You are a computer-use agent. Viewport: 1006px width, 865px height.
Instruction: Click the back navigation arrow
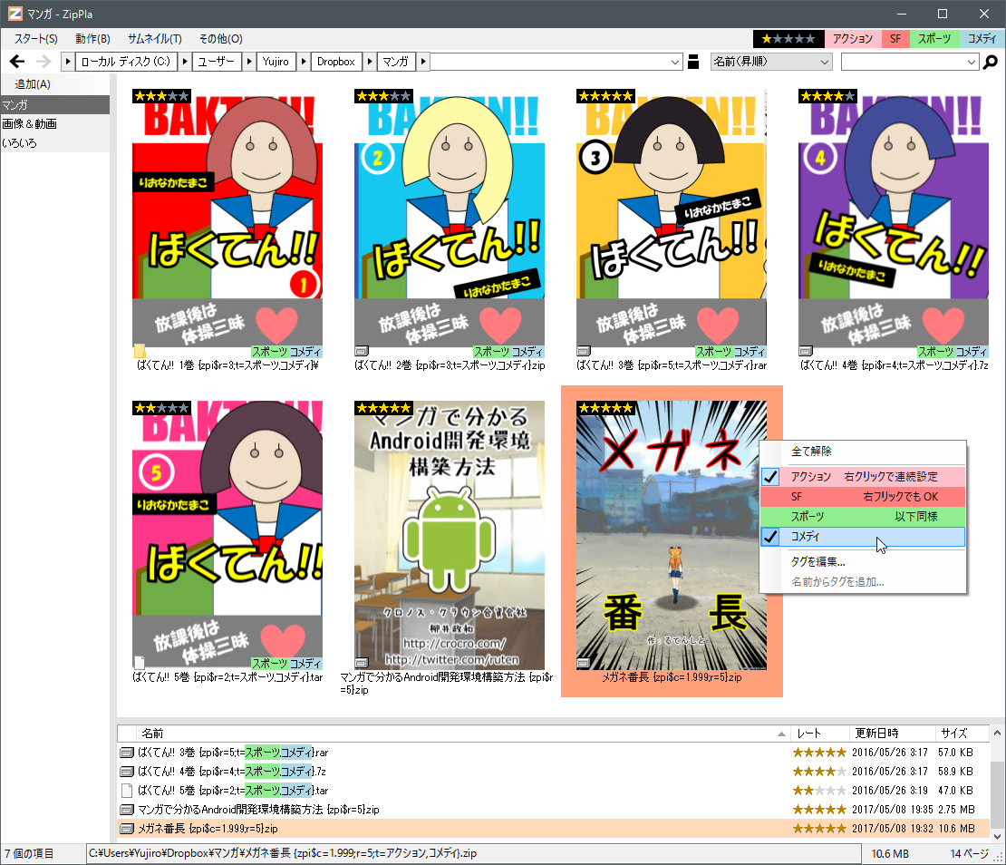[18, 61]
